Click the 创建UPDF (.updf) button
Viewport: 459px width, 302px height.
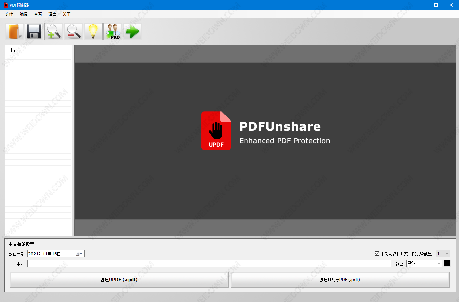coord(119,280)
